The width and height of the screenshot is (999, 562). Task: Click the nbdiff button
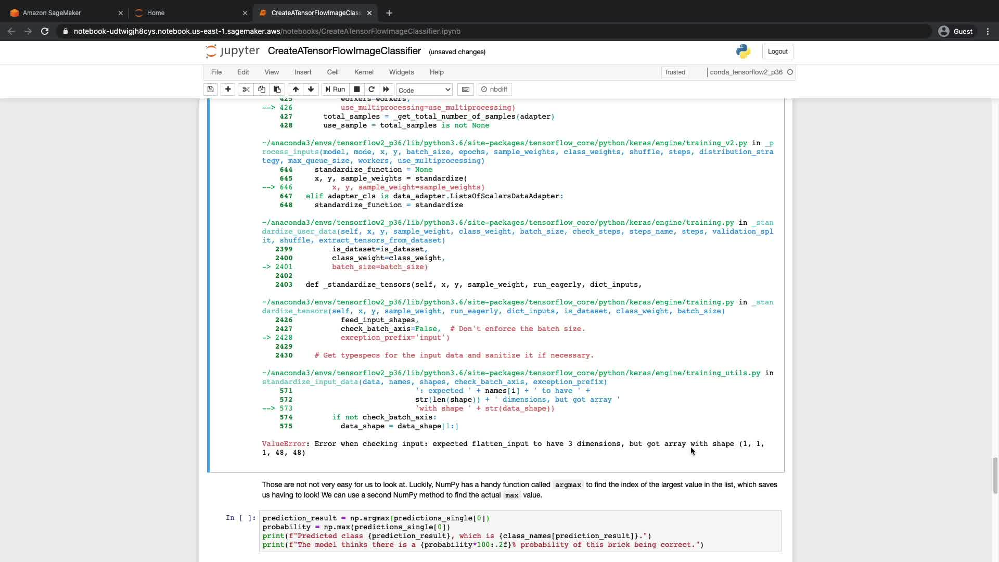[x=494, y=90]
